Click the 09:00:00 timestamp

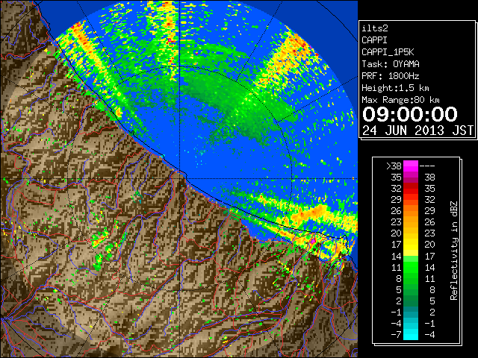click(410, 114)
